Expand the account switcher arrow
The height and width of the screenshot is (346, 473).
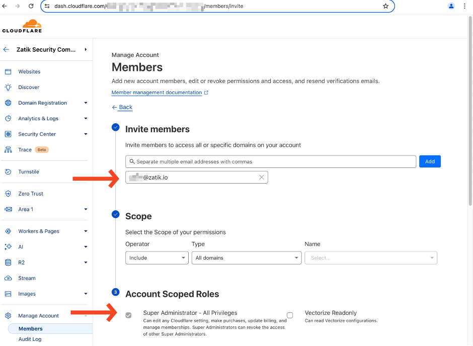(x=86, y=49)
